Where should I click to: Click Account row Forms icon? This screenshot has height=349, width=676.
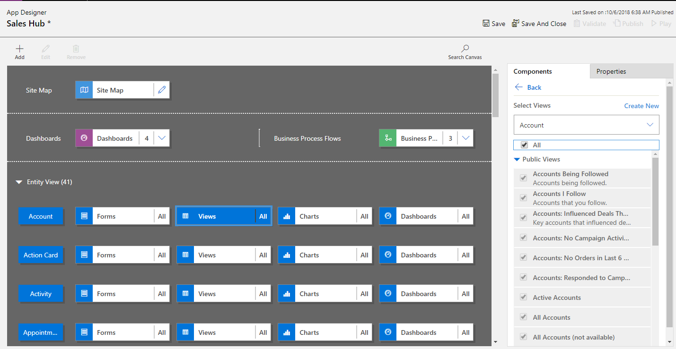tap(84, 216)
